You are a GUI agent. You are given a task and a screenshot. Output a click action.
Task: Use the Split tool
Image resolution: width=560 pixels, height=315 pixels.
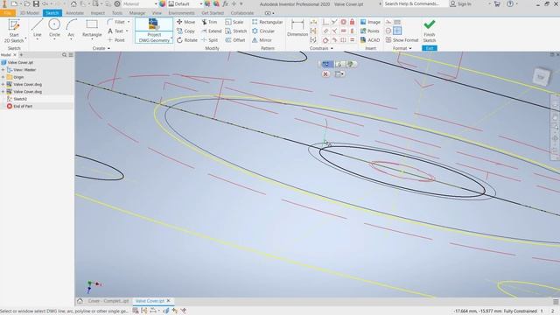click(x=210, y=40)
